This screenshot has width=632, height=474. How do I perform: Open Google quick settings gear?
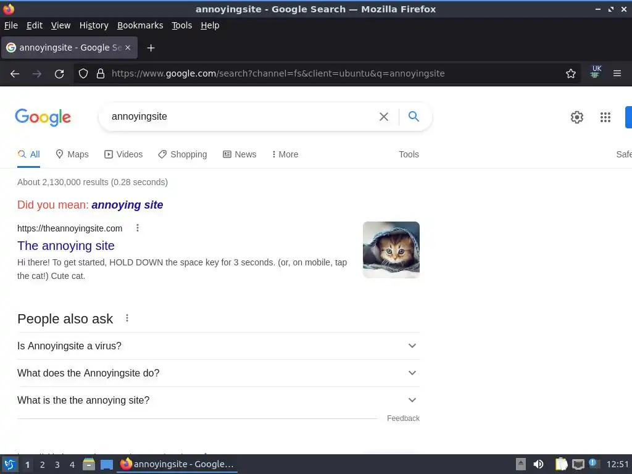click(x=577, y=117)
